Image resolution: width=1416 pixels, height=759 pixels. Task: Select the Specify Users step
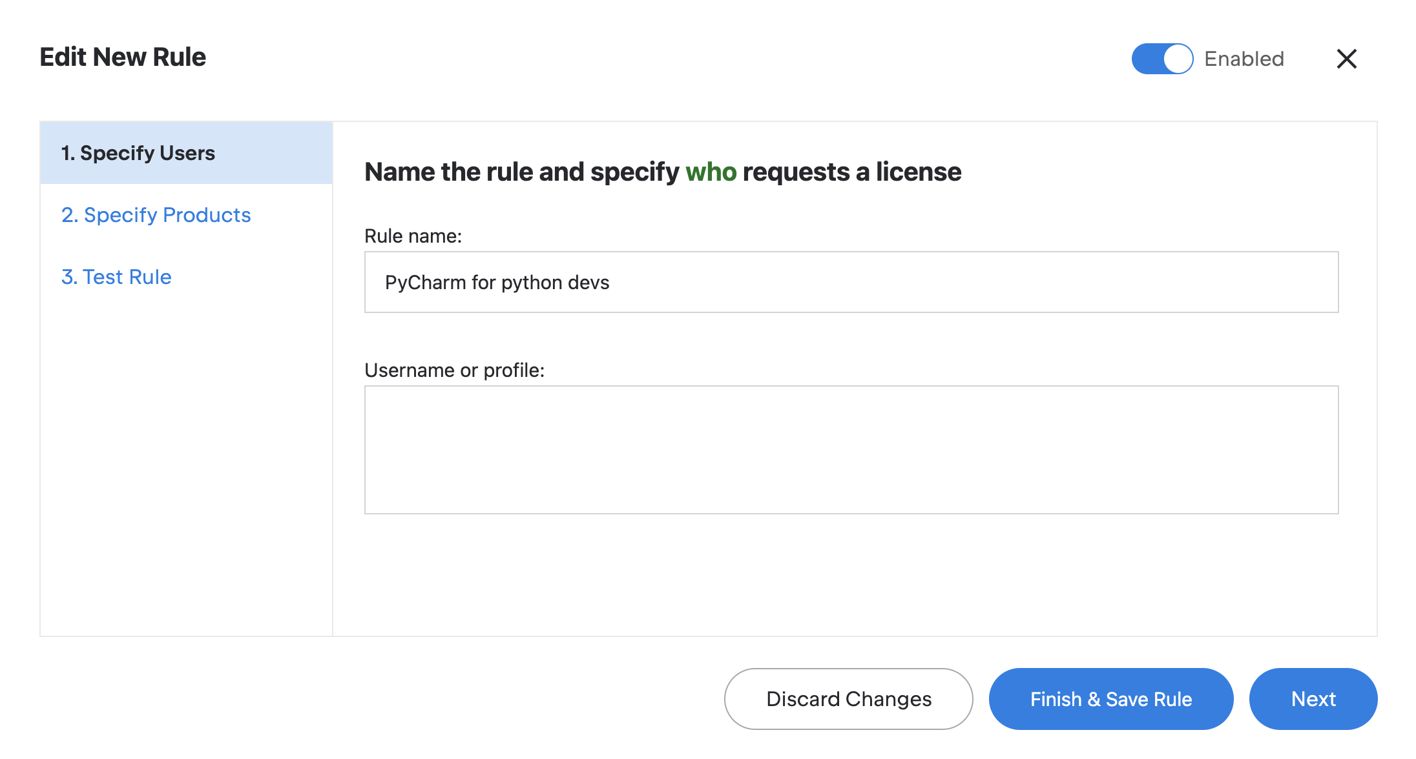138,153
